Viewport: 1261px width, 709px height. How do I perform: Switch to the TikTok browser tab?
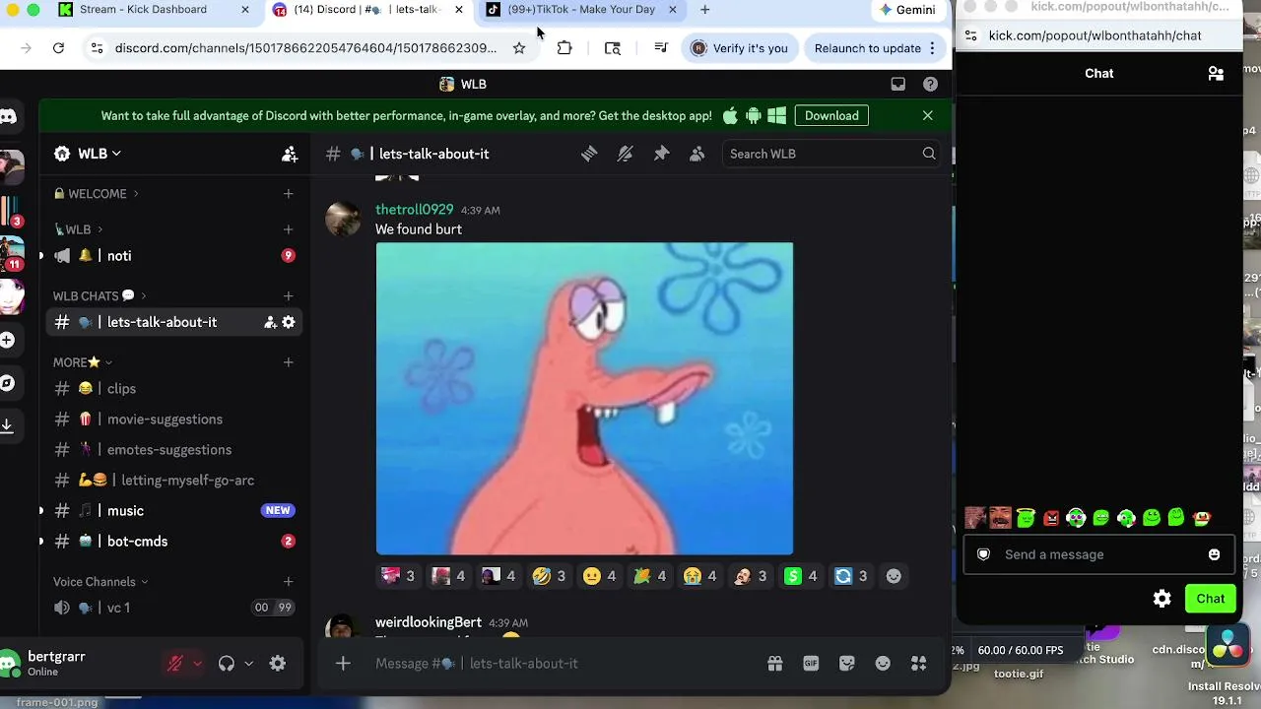click(581, 10)
